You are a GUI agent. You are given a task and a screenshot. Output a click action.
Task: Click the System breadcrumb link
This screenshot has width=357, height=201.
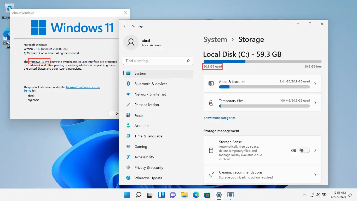[x=215, y=40]
